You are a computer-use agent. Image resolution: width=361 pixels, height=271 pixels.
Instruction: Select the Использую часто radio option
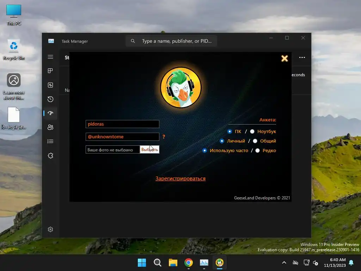(x=205, y=150)
